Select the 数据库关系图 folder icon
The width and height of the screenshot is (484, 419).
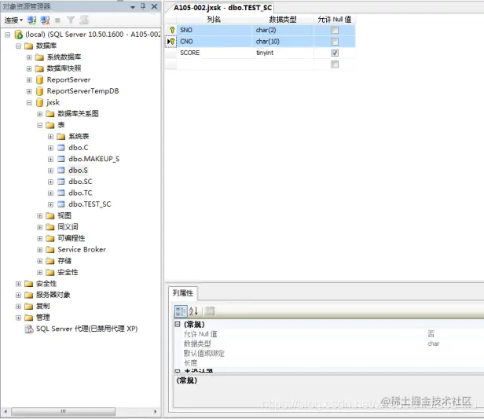[x=50, y=114]
